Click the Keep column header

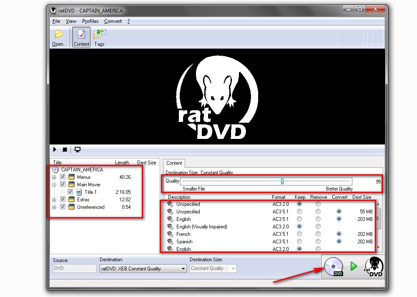(x=300, y=197)
